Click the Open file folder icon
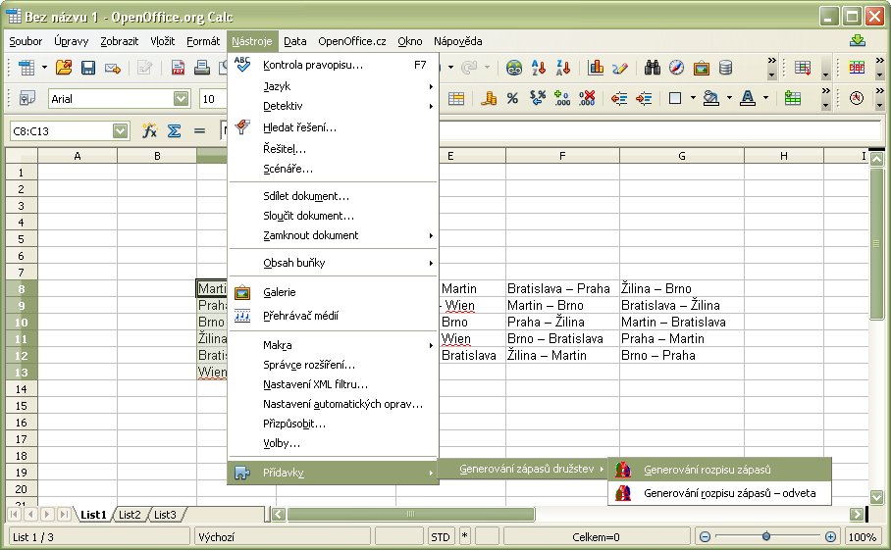 coord(64,68)
